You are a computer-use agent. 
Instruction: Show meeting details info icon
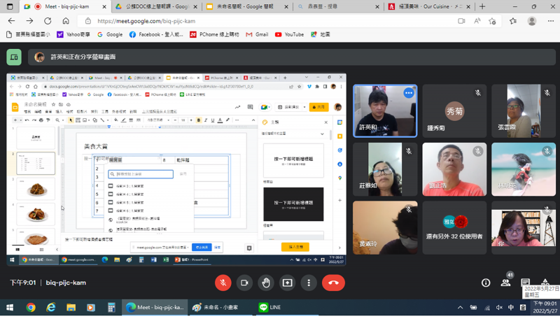486,283
